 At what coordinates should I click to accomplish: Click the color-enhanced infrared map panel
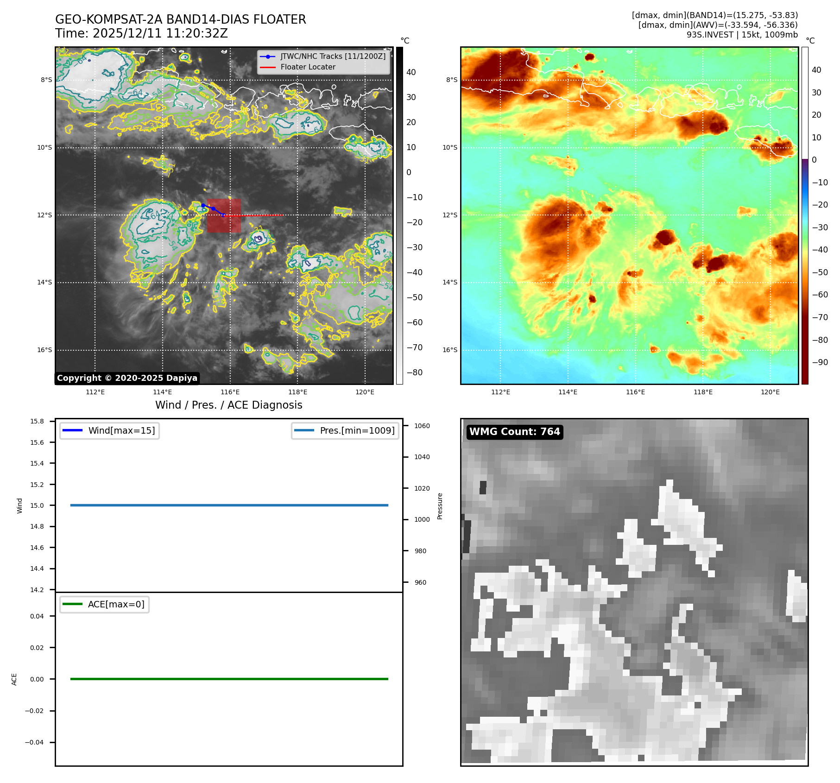tap(629, 215)
